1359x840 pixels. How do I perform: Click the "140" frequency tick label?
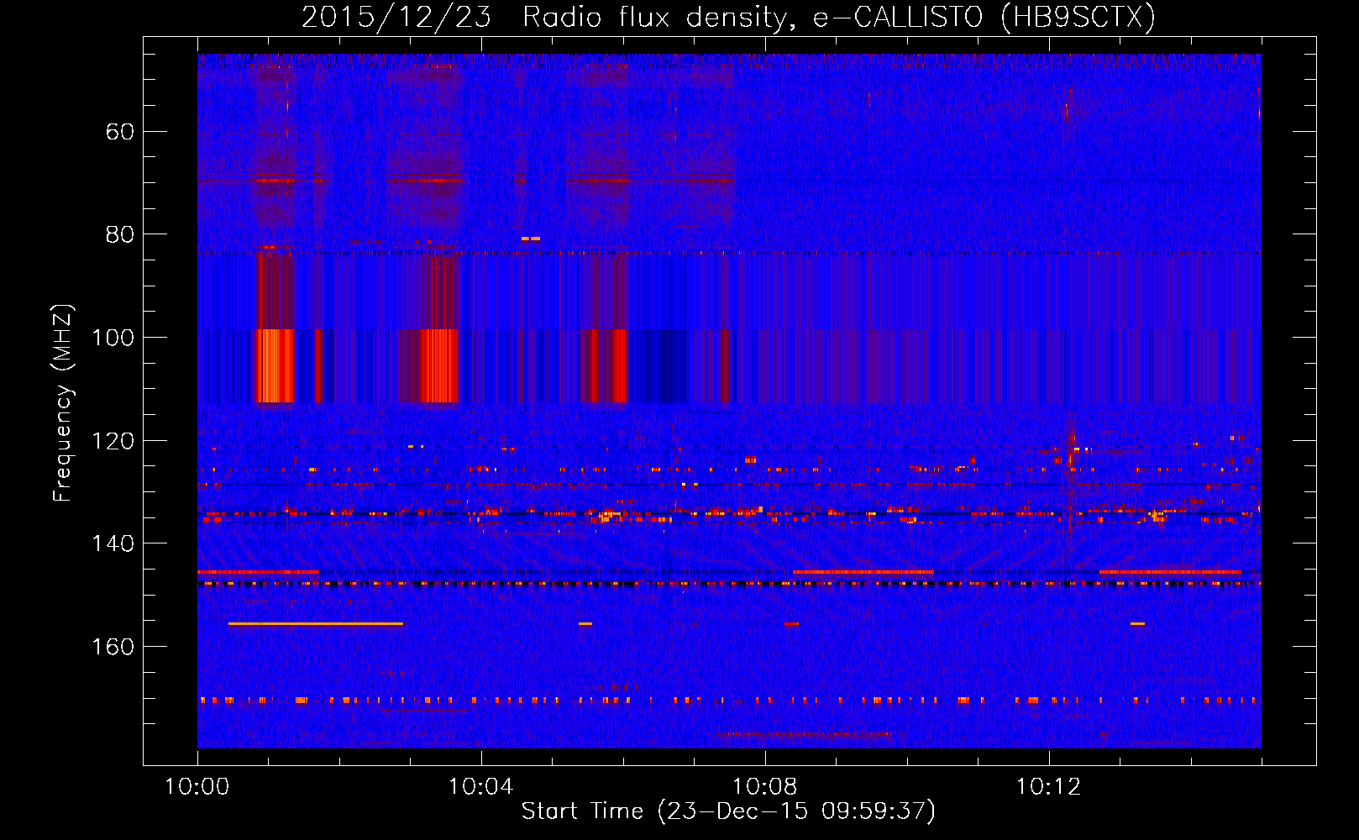click(x=113, y=543)
